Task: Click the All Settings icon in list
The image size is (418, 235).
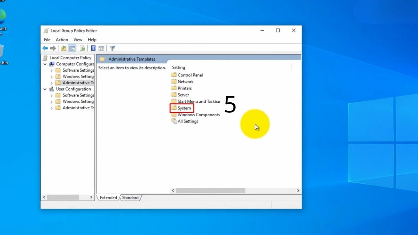Action: coord(174,121)
